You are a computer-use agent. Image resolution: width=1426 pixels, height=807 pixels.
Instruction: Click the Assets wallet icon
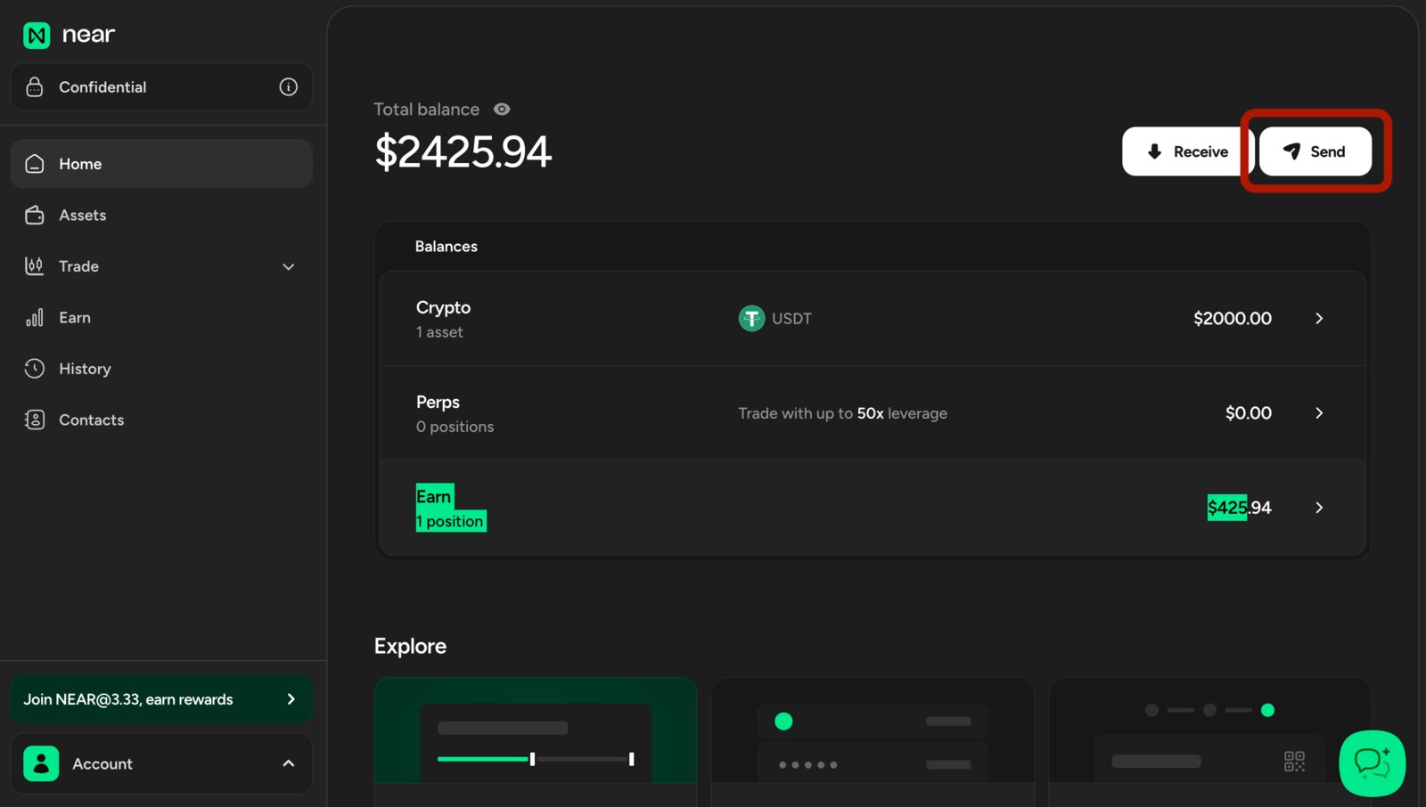click(x=35, y=215)
